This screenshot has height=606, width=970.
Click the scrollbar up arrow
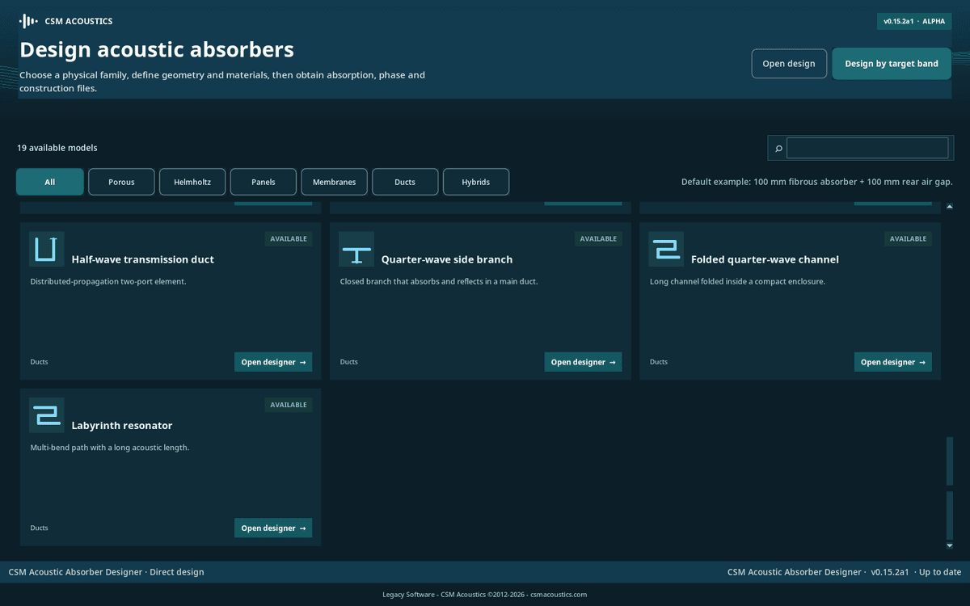point(950,207)
